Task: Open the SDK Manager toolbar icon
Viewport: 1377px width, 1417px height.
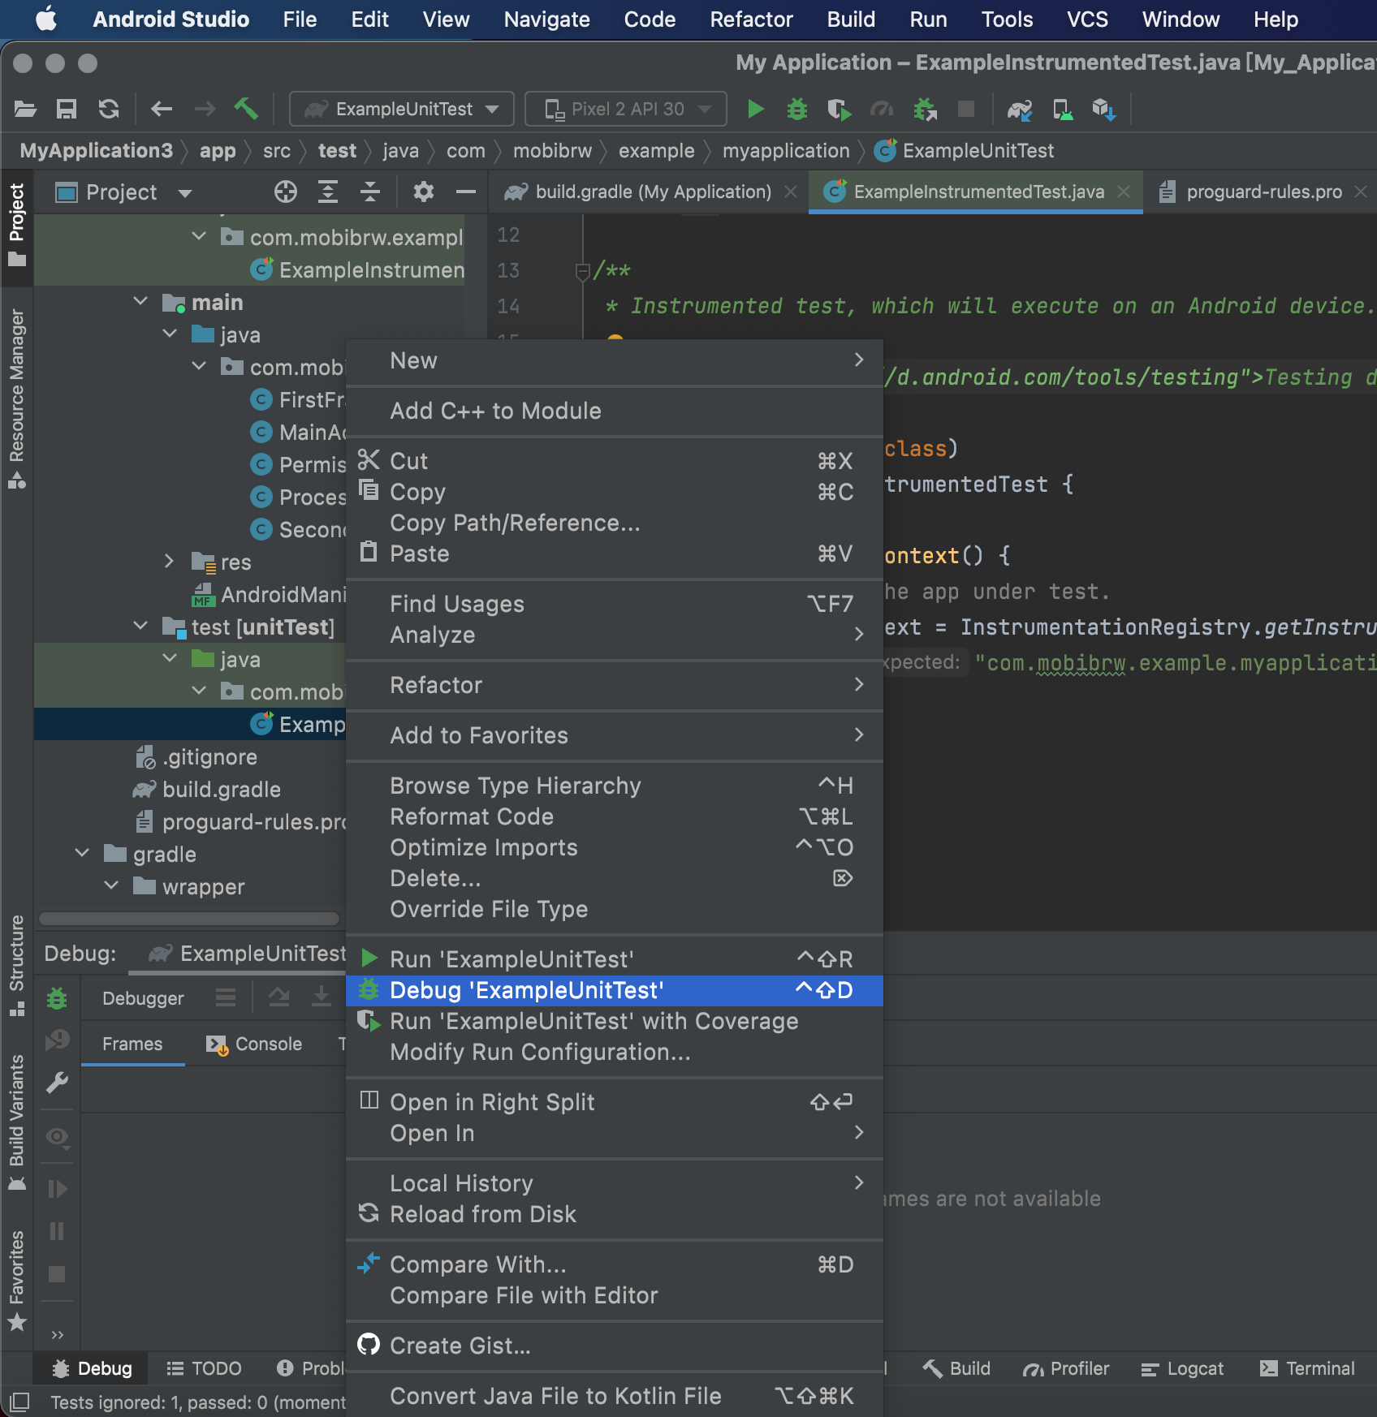Action: pyautogui.click(x=1104, y=109)
